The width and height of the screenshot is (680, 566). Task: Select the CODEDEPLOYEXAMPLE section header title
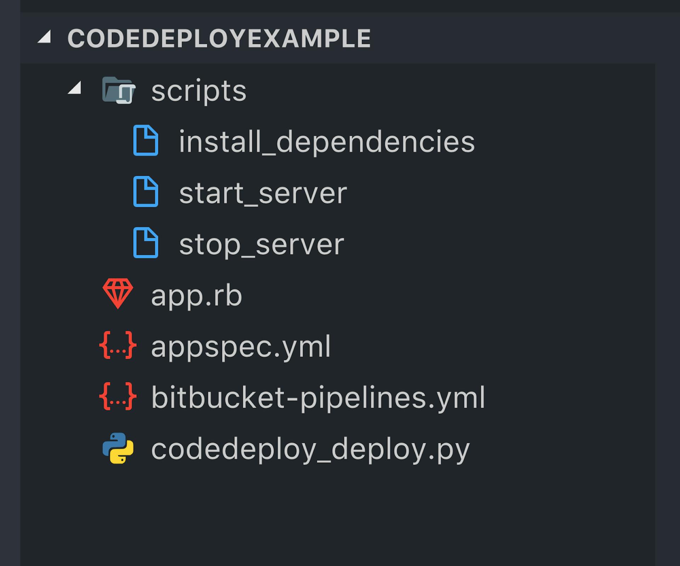[219, 38]
